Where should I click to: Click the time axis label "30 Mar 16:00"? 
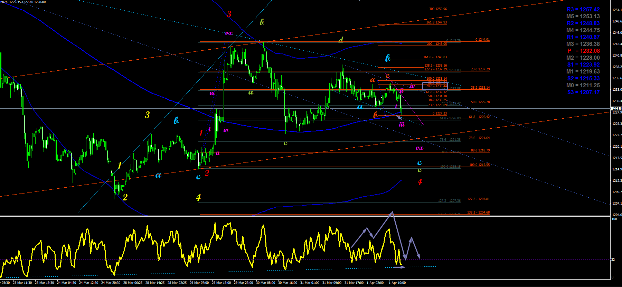point(288,283)
